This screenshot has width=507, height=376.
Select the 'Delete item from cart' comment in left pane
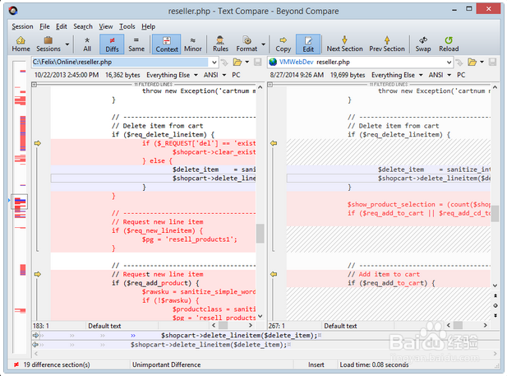point(158,126)
